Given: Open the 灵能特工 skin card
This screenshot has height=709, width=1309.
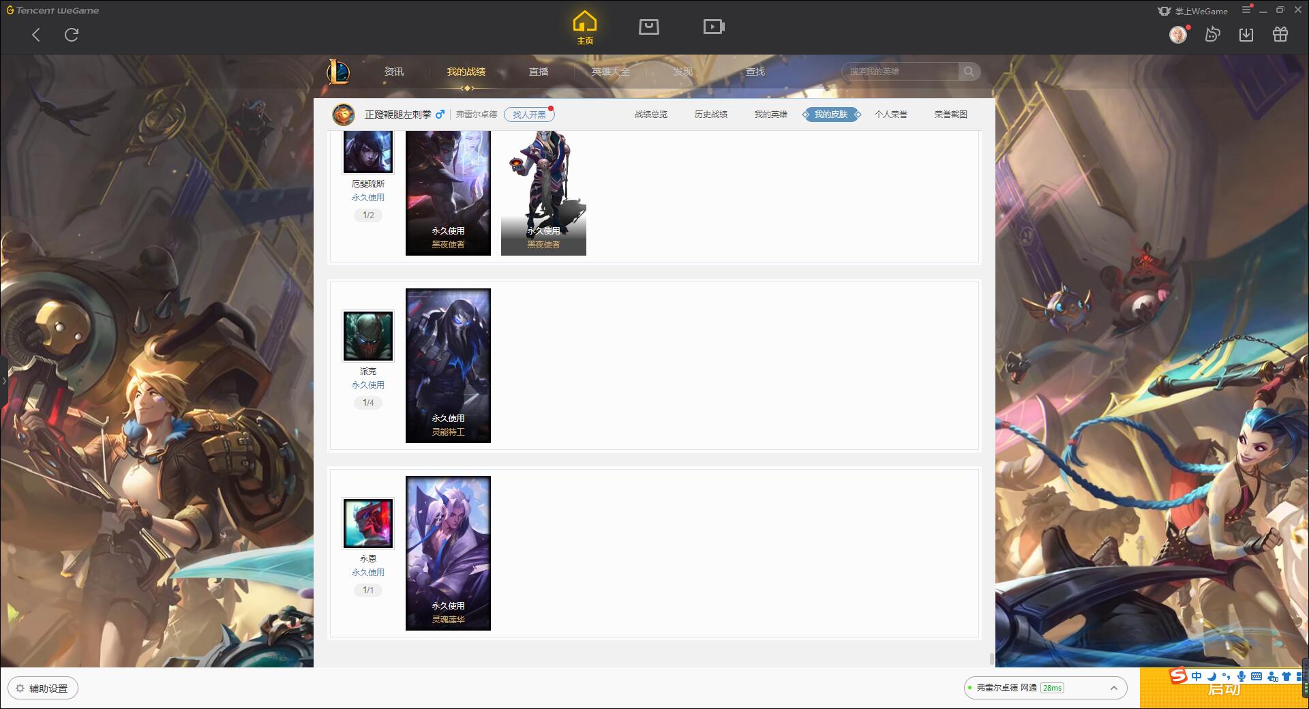Looking at the screenshot, I should point(448,365).
